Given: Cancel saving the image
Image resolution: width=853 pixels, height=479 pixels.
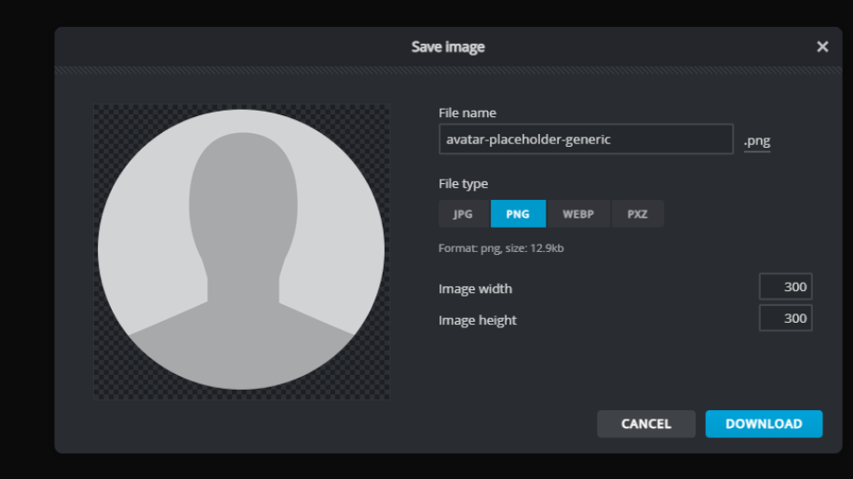Looking at the screenshot, I should click(645, 423).
